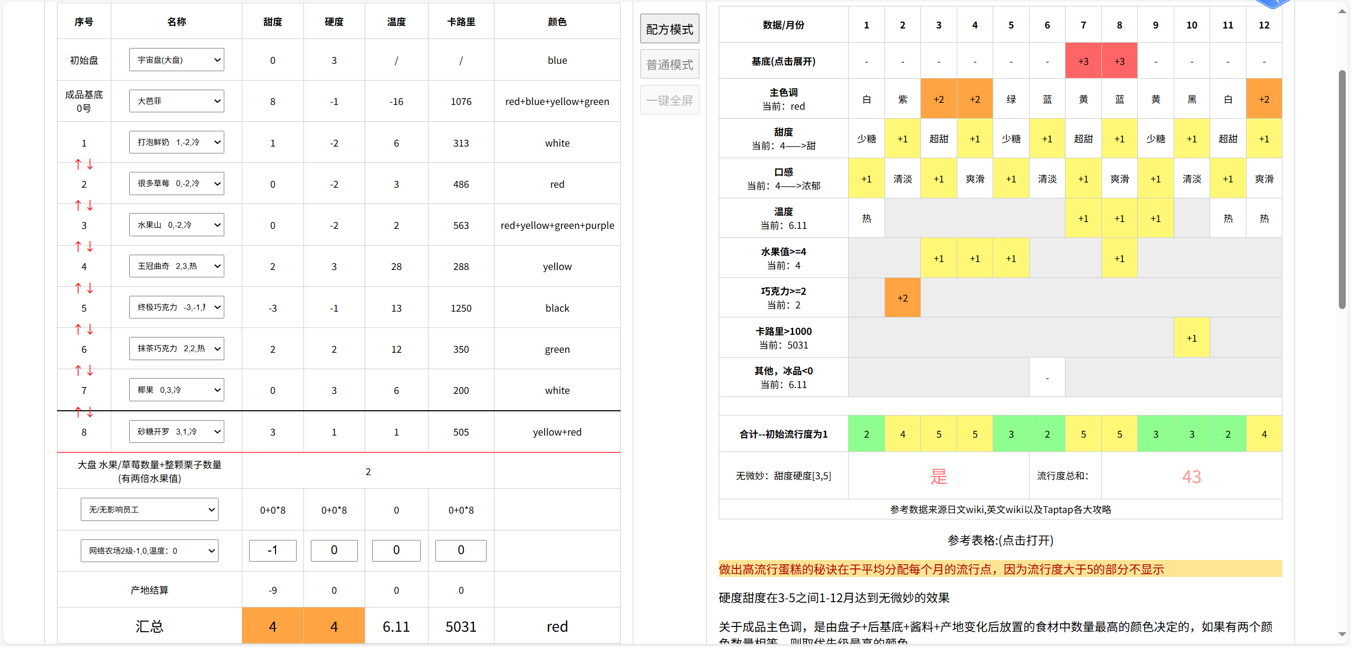This screenshot has height=647, width=1351.
Task: Click red down arrow between rows 6 and 7
Action: pyautogui.click(x=90, y=371)
